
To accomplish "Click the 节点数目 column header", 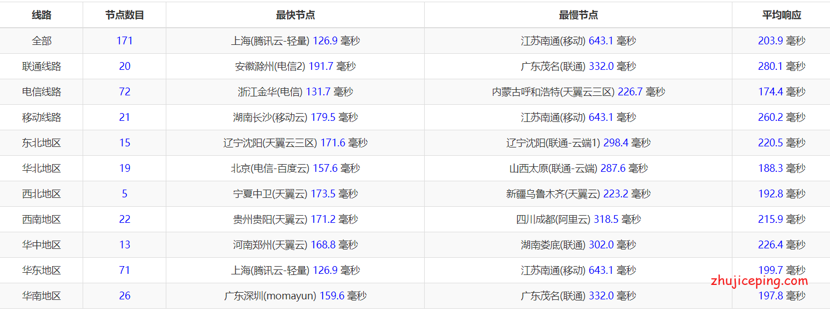I will (125, 16).
